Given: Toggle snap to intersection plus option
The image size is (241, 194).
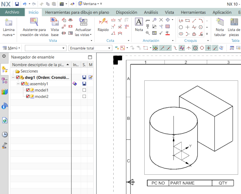Looking at the screenshot, I should point(208,48).
